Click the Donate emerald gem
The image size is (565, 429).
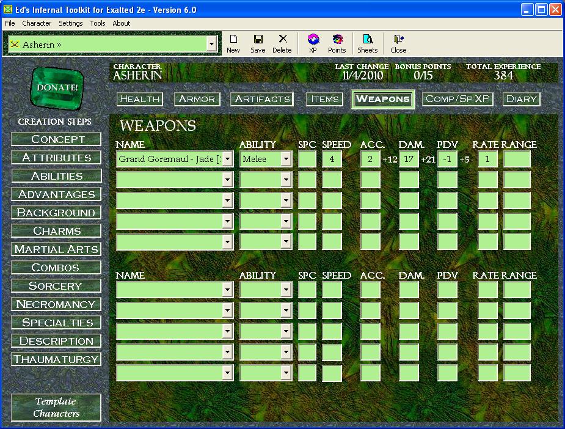pyautogui.click(x=57, y=87)
